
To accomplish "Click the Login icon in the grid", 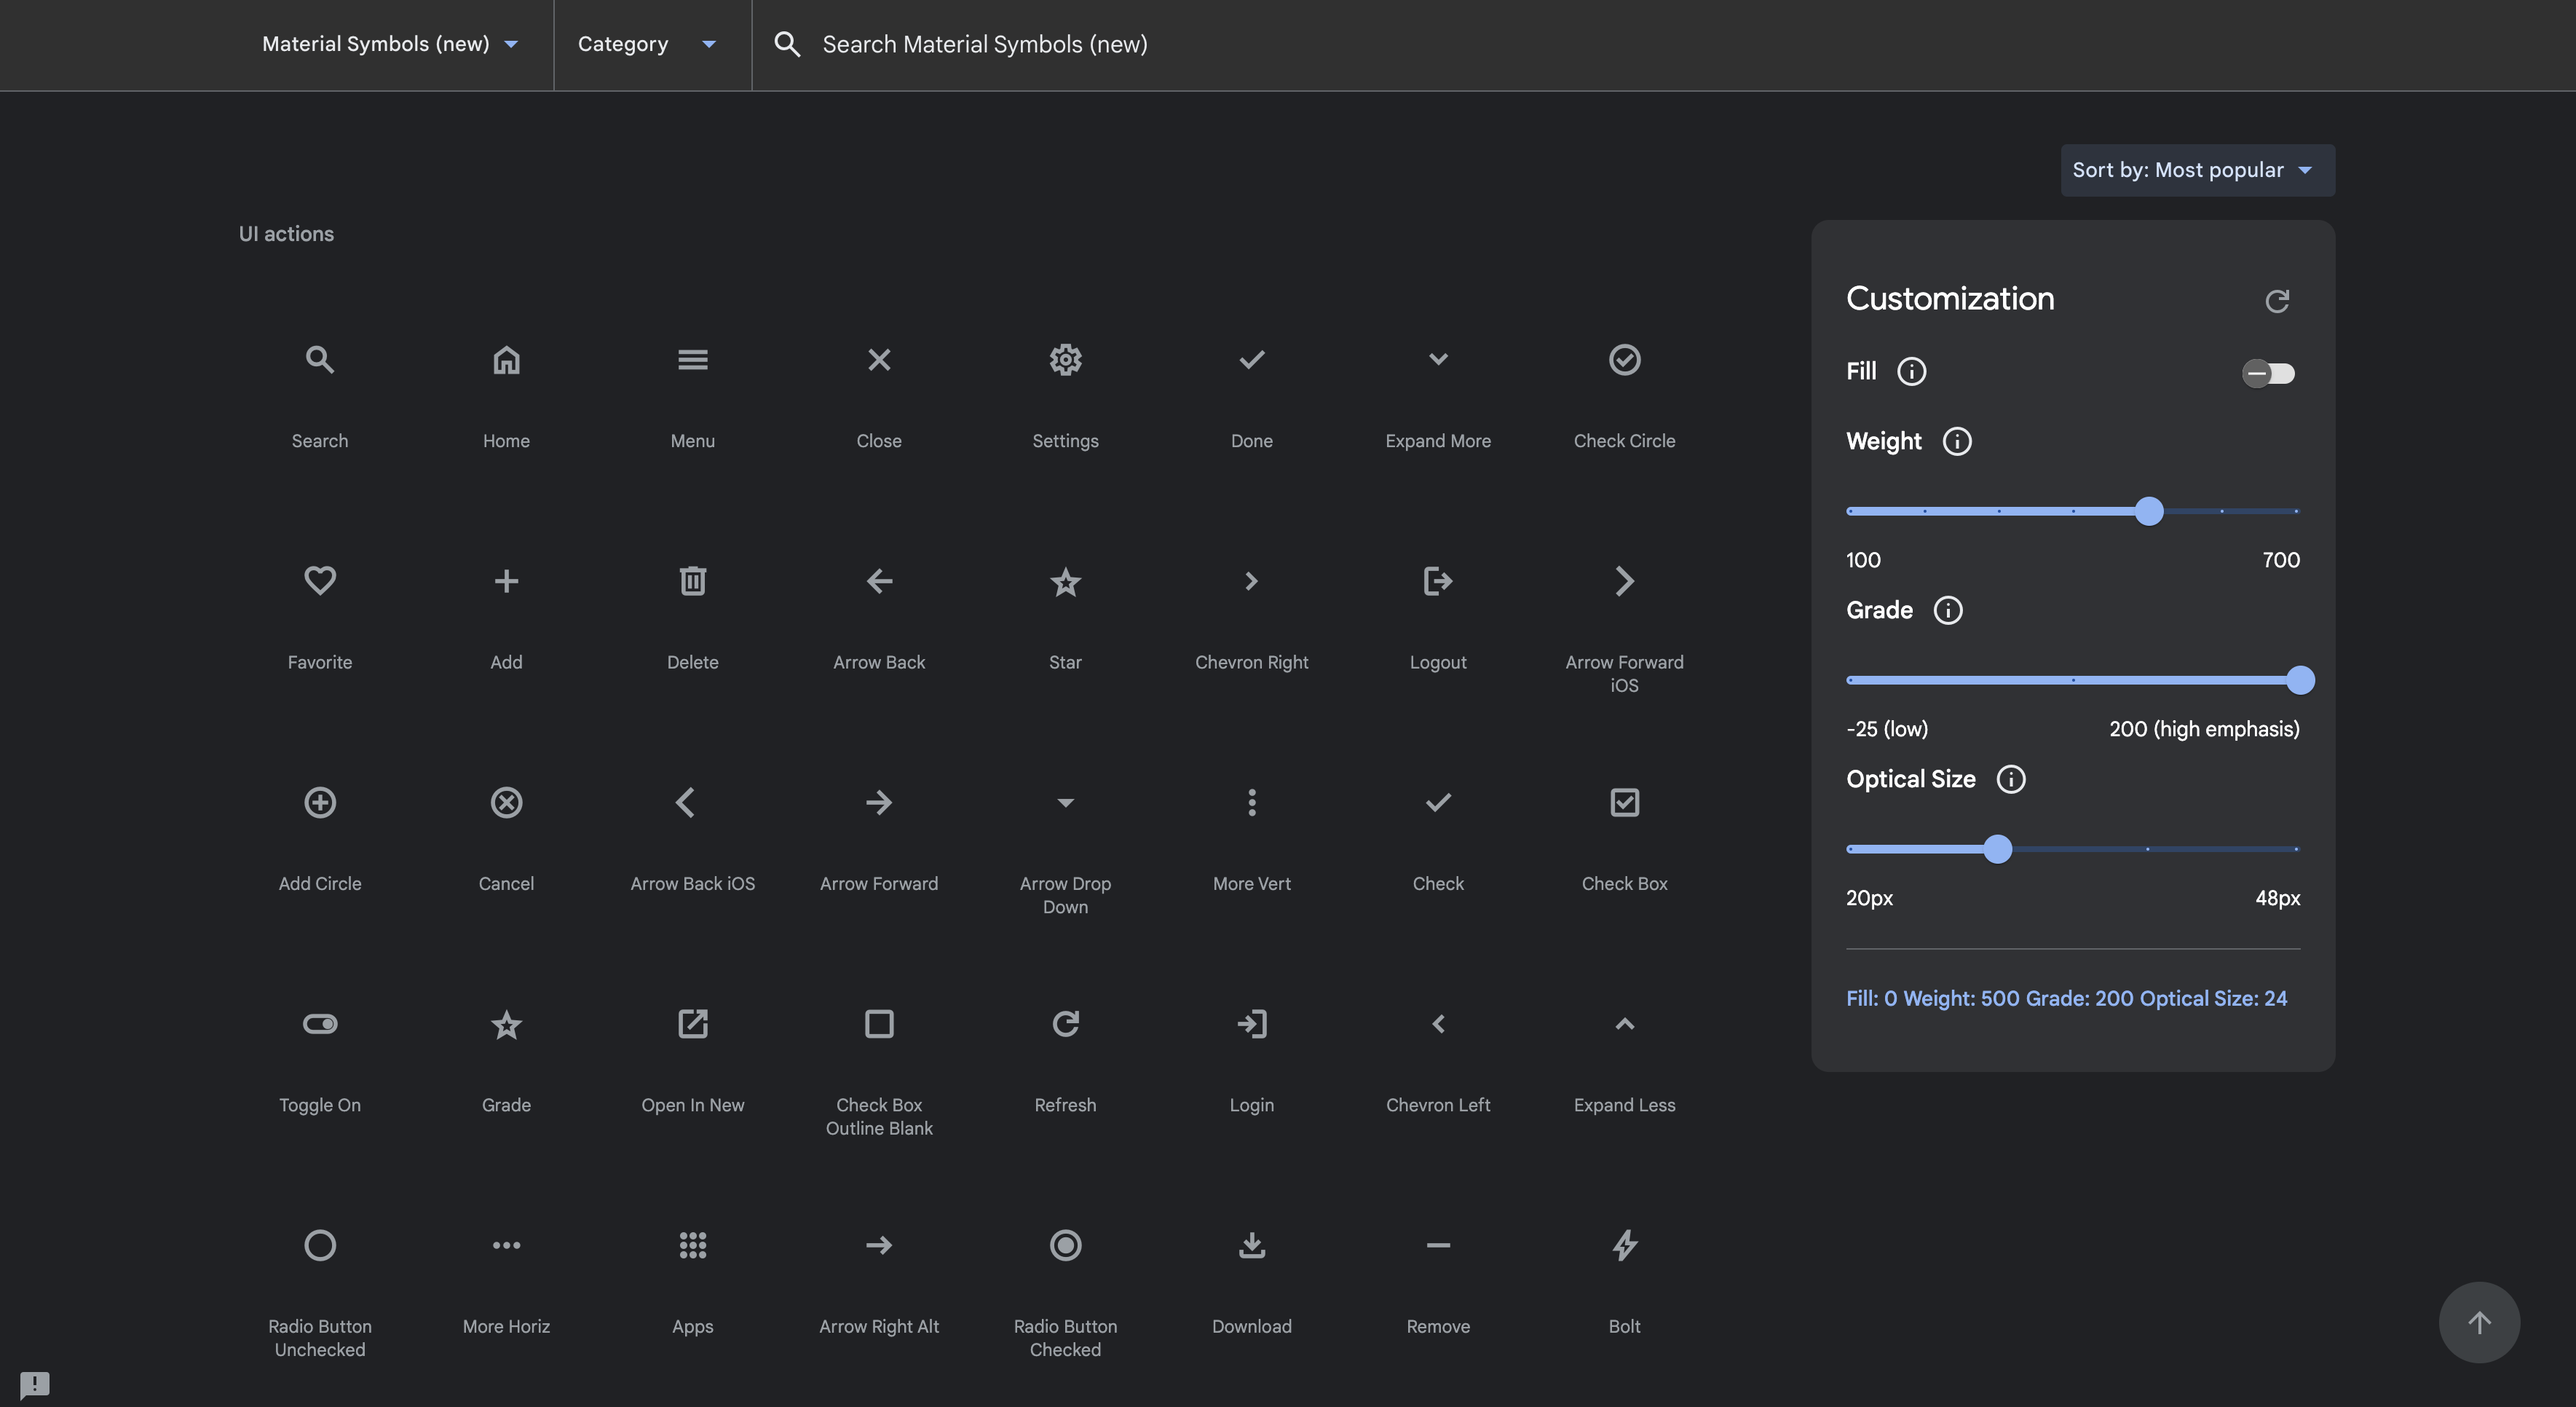I will [1252, 1024].
